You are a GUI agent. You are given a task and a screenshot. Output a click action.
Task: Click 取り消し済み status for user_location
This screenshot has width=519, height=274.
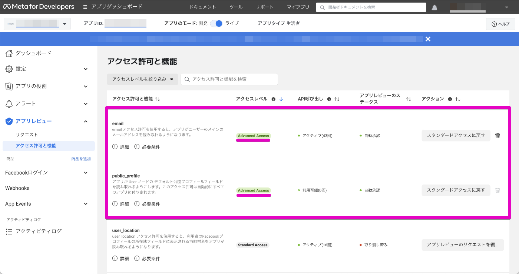(374, 245)
